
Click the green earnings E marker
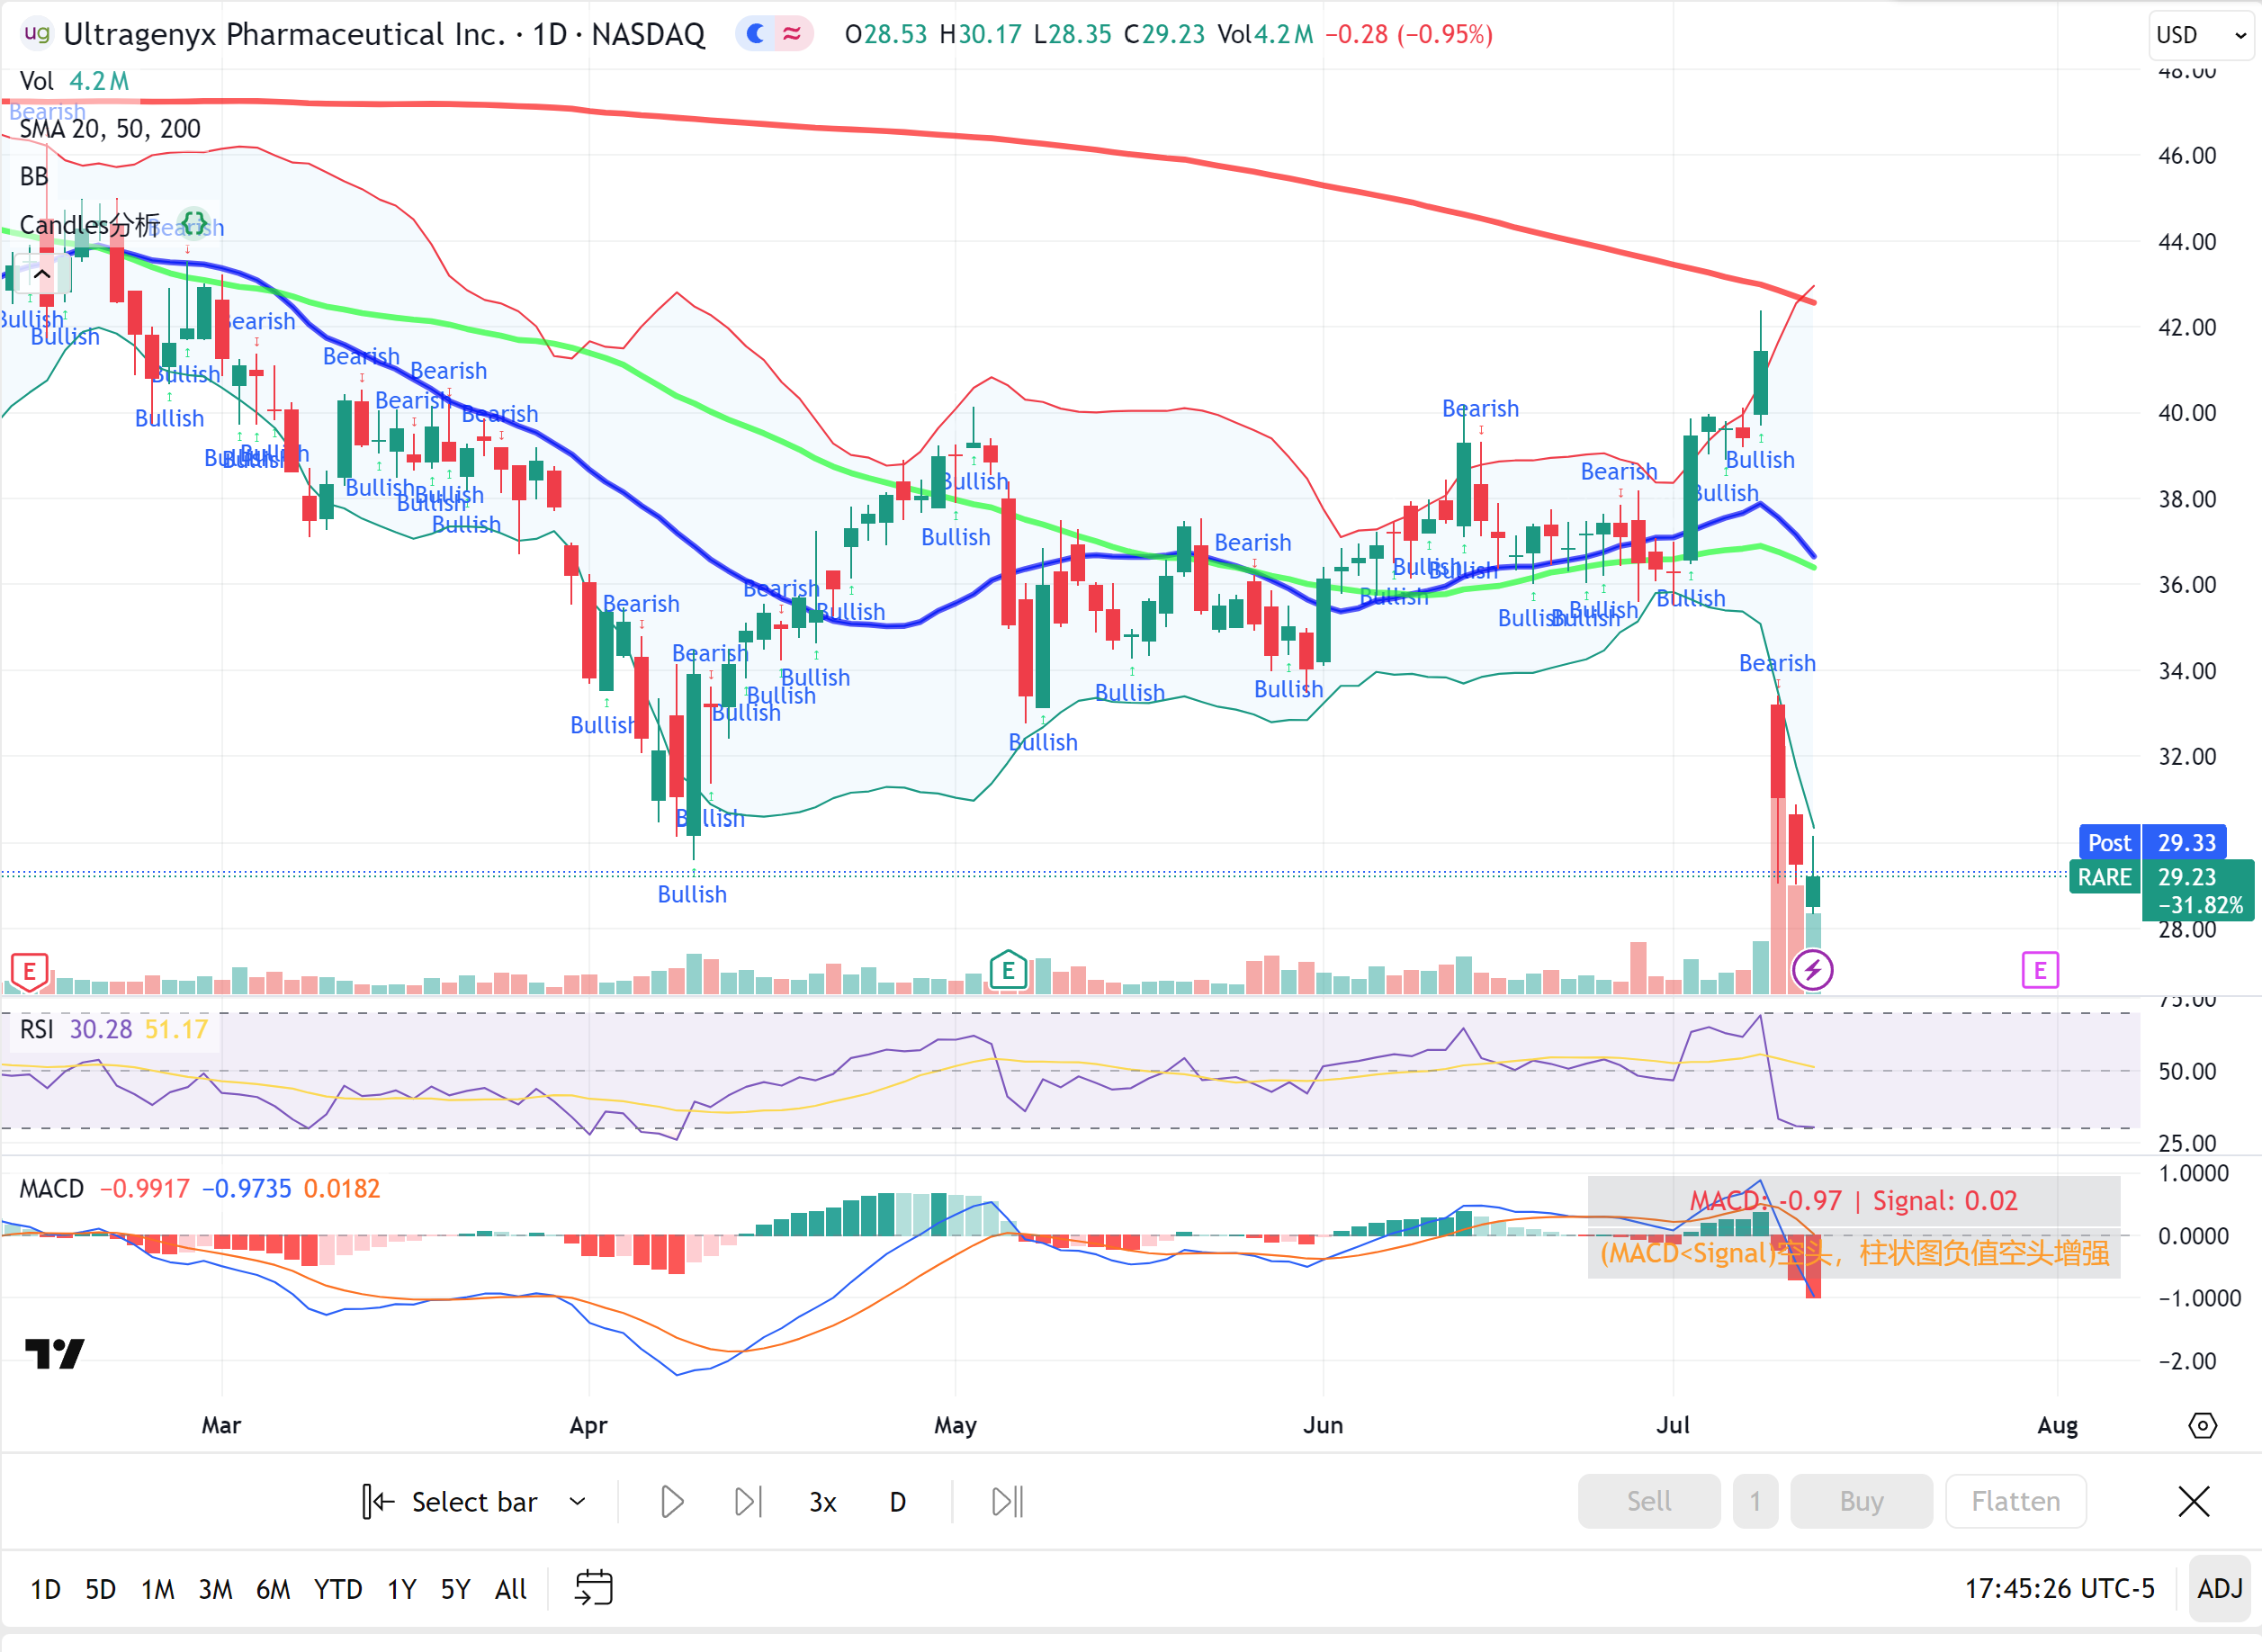tap(1008, 969)
